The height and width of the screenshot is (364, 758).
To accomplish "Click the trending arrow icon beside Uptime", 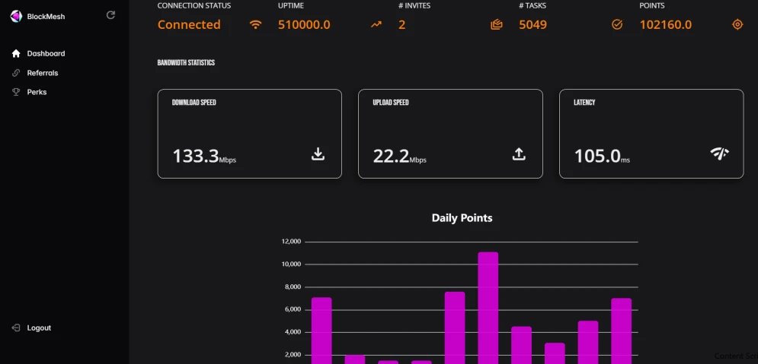I will pyautogui.click(x=376, y=24).
